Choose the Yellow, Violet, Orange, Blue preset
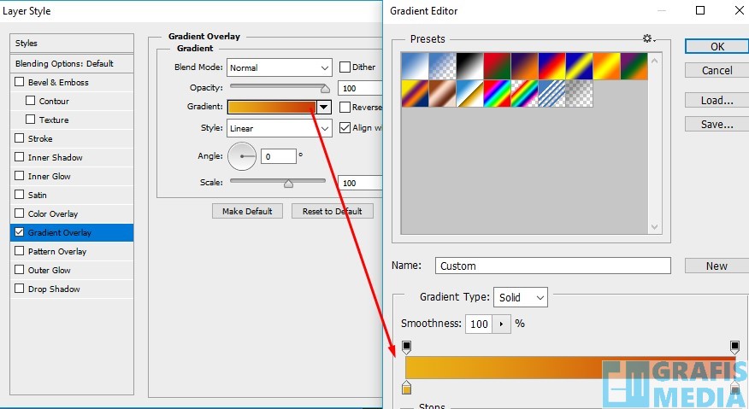749x409 pixels. [x=415, y=93]
